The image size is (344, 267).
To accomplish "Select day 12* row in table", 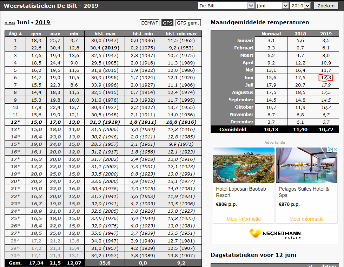I will pos(103,122).
